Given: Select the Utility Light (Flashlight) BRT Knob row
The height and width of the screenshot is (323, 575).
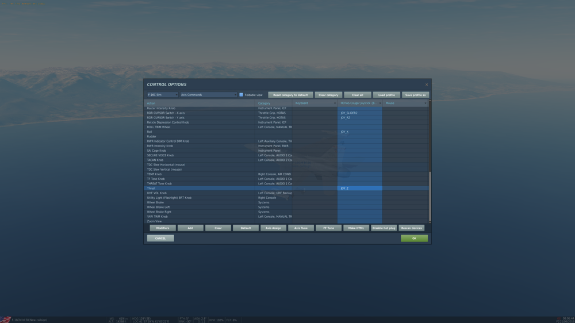Looking at the screenshot, I should point(286,198).
